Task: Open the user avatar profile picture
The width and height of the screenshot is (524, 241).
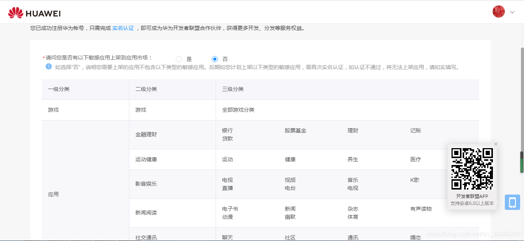Action: tap(499, 12)
